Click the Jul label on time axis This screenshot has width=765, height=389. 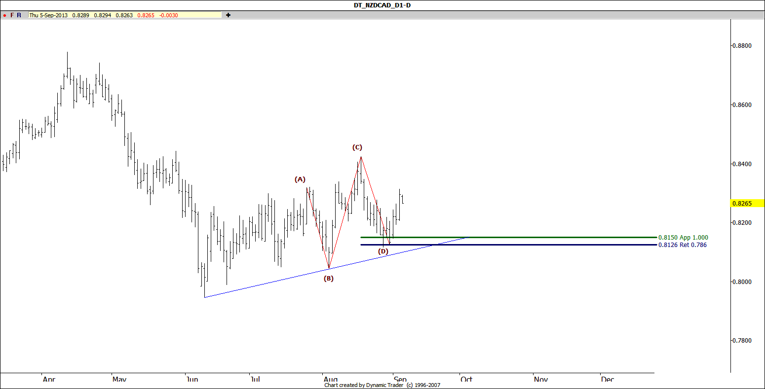pos(255,379)
